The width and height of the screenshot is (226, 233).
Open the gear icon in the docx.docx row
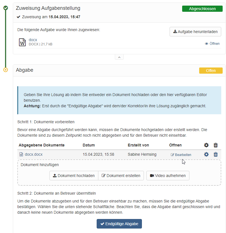pos(206,154)
